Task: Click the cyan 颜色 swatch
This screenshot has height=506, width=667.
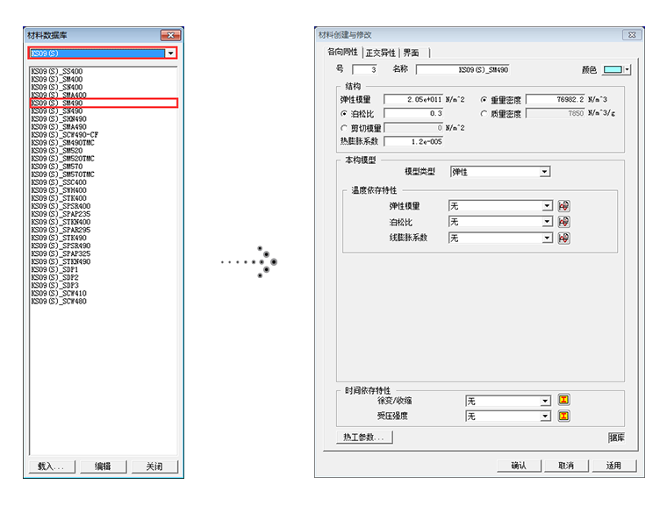Action: (x=613, y=69)
